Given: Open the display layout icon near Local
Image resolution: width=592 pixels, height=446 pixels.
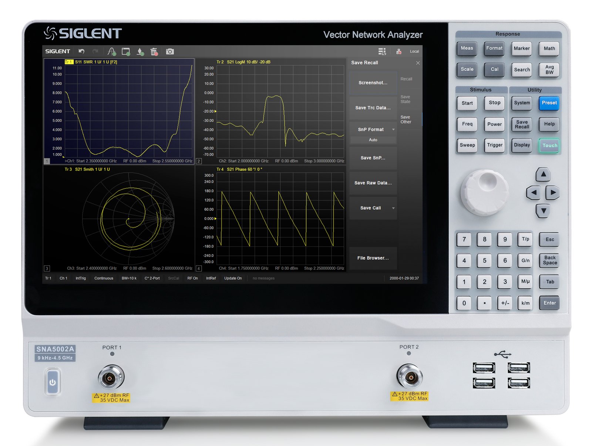Looking at the screenshot, I should [382, 51].
